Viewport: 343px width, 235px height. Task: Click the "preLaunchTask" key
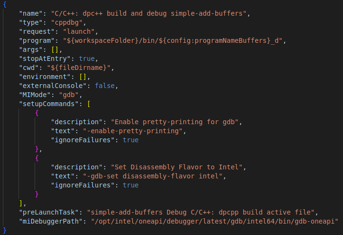click(49, 212)
